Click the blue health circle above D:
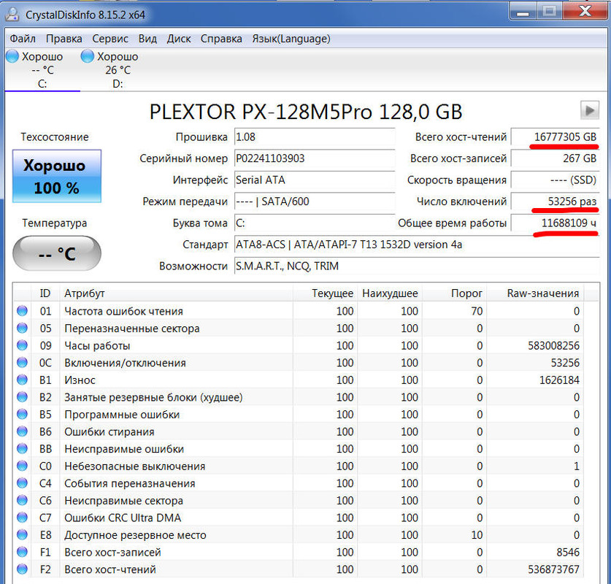Image resolution: width=611 pixels, height=584 pixels. tap(88, 56)
